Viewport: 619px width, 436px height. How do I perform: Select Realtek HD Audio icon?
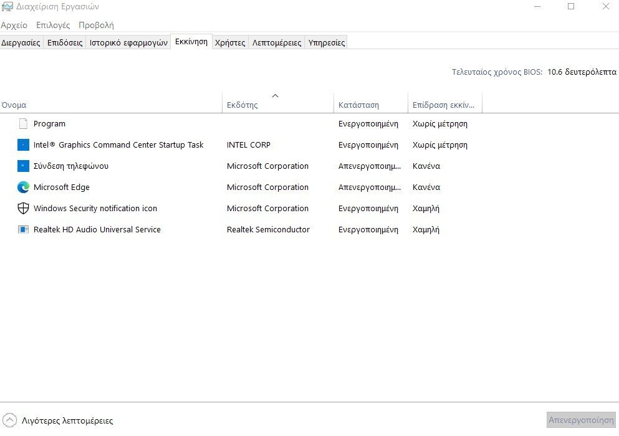click(x=23, y=230)
